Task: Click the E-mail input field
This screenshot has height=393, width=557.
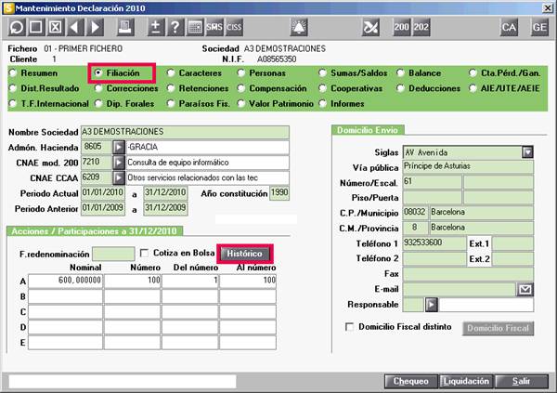Action: tap(460, 290)
